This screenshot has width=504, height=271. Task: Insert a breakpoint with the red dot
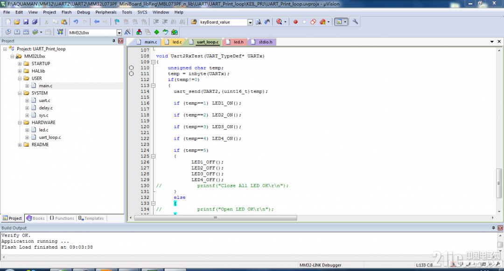295,22
